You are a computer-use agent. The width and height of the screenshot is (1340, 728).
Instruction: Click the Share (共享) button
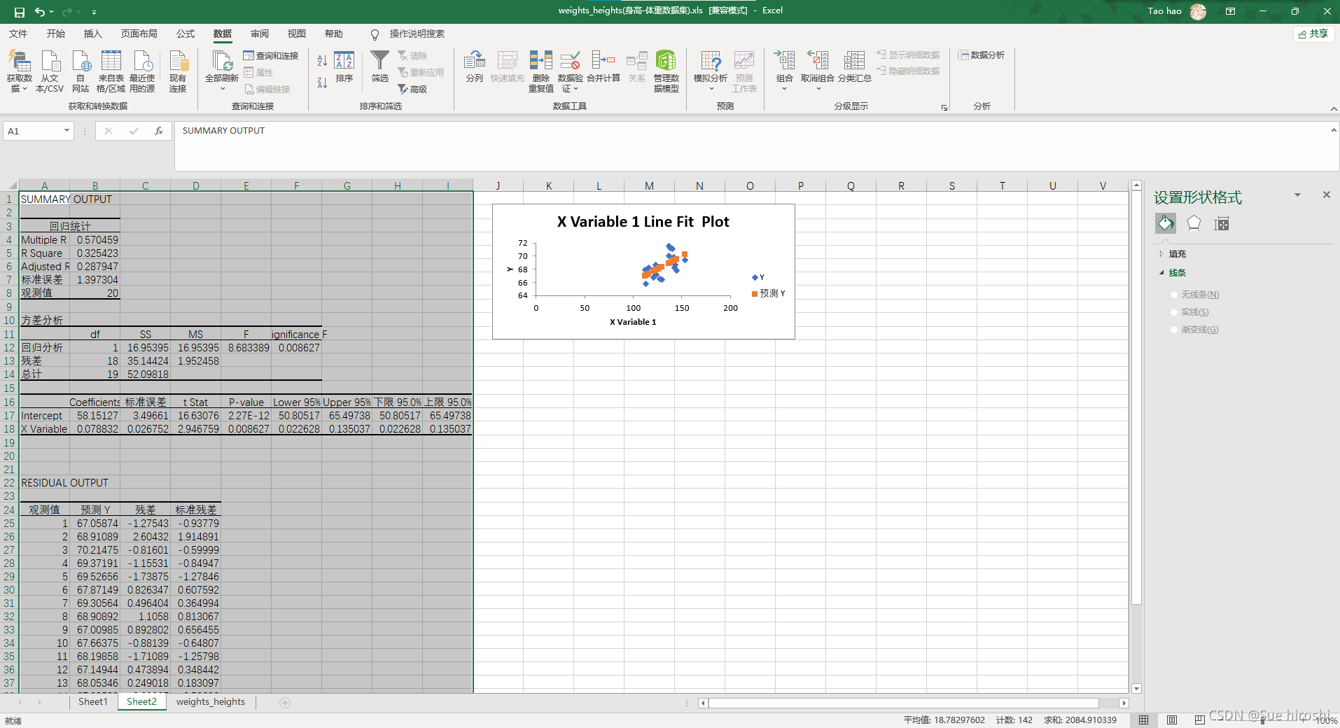[1313, 34]
